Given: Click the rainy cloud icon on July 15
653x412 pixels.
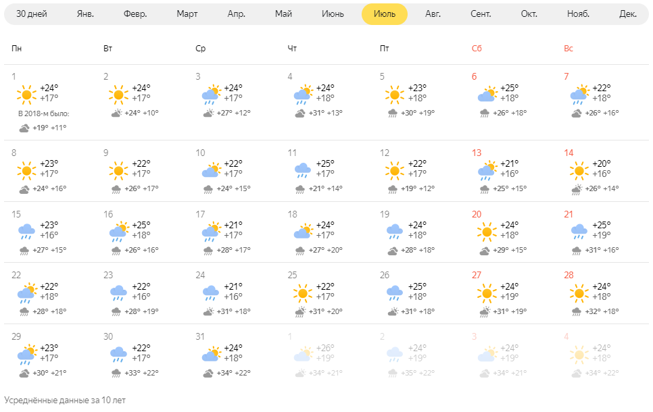Looking at the screenshot, I should 26,232.
